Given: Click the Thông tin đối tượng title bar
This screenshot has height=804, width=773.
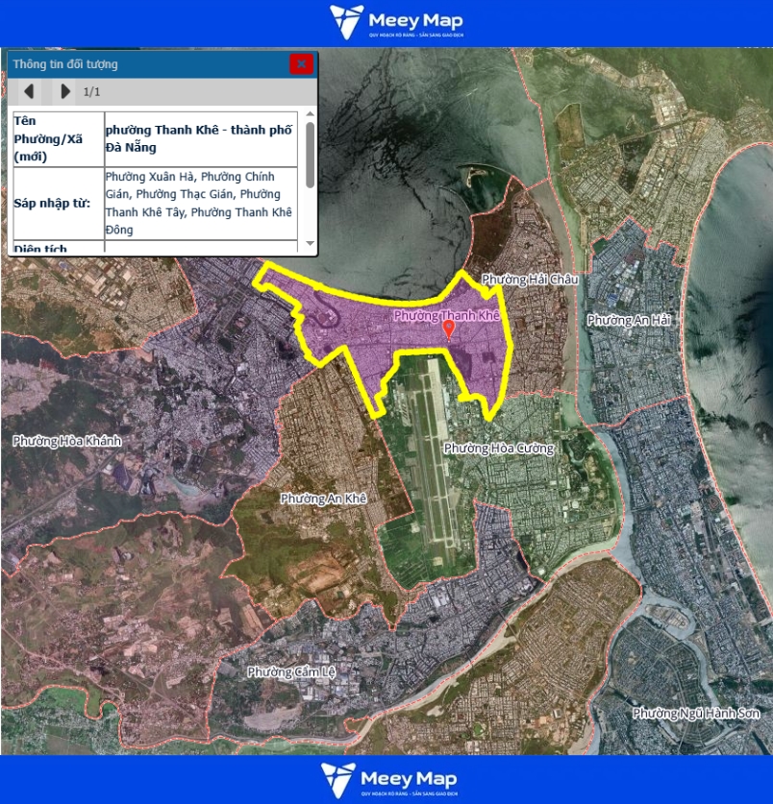Looking at the screenshot, I should tap(144, 64).
